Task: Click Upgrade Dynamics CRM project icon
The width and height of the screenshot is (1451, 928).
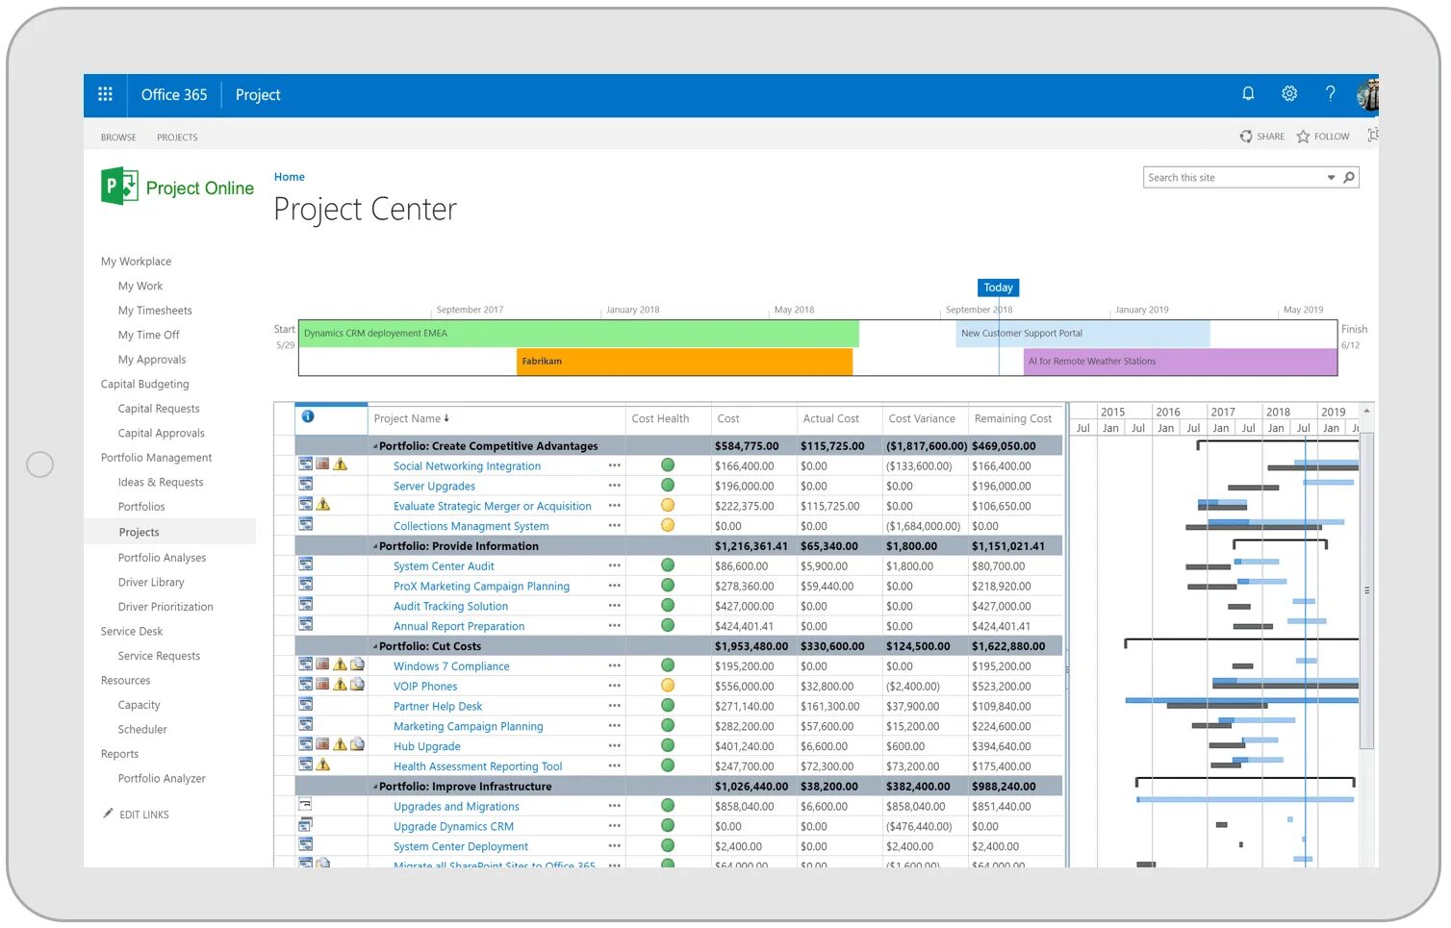Action: 305,824
